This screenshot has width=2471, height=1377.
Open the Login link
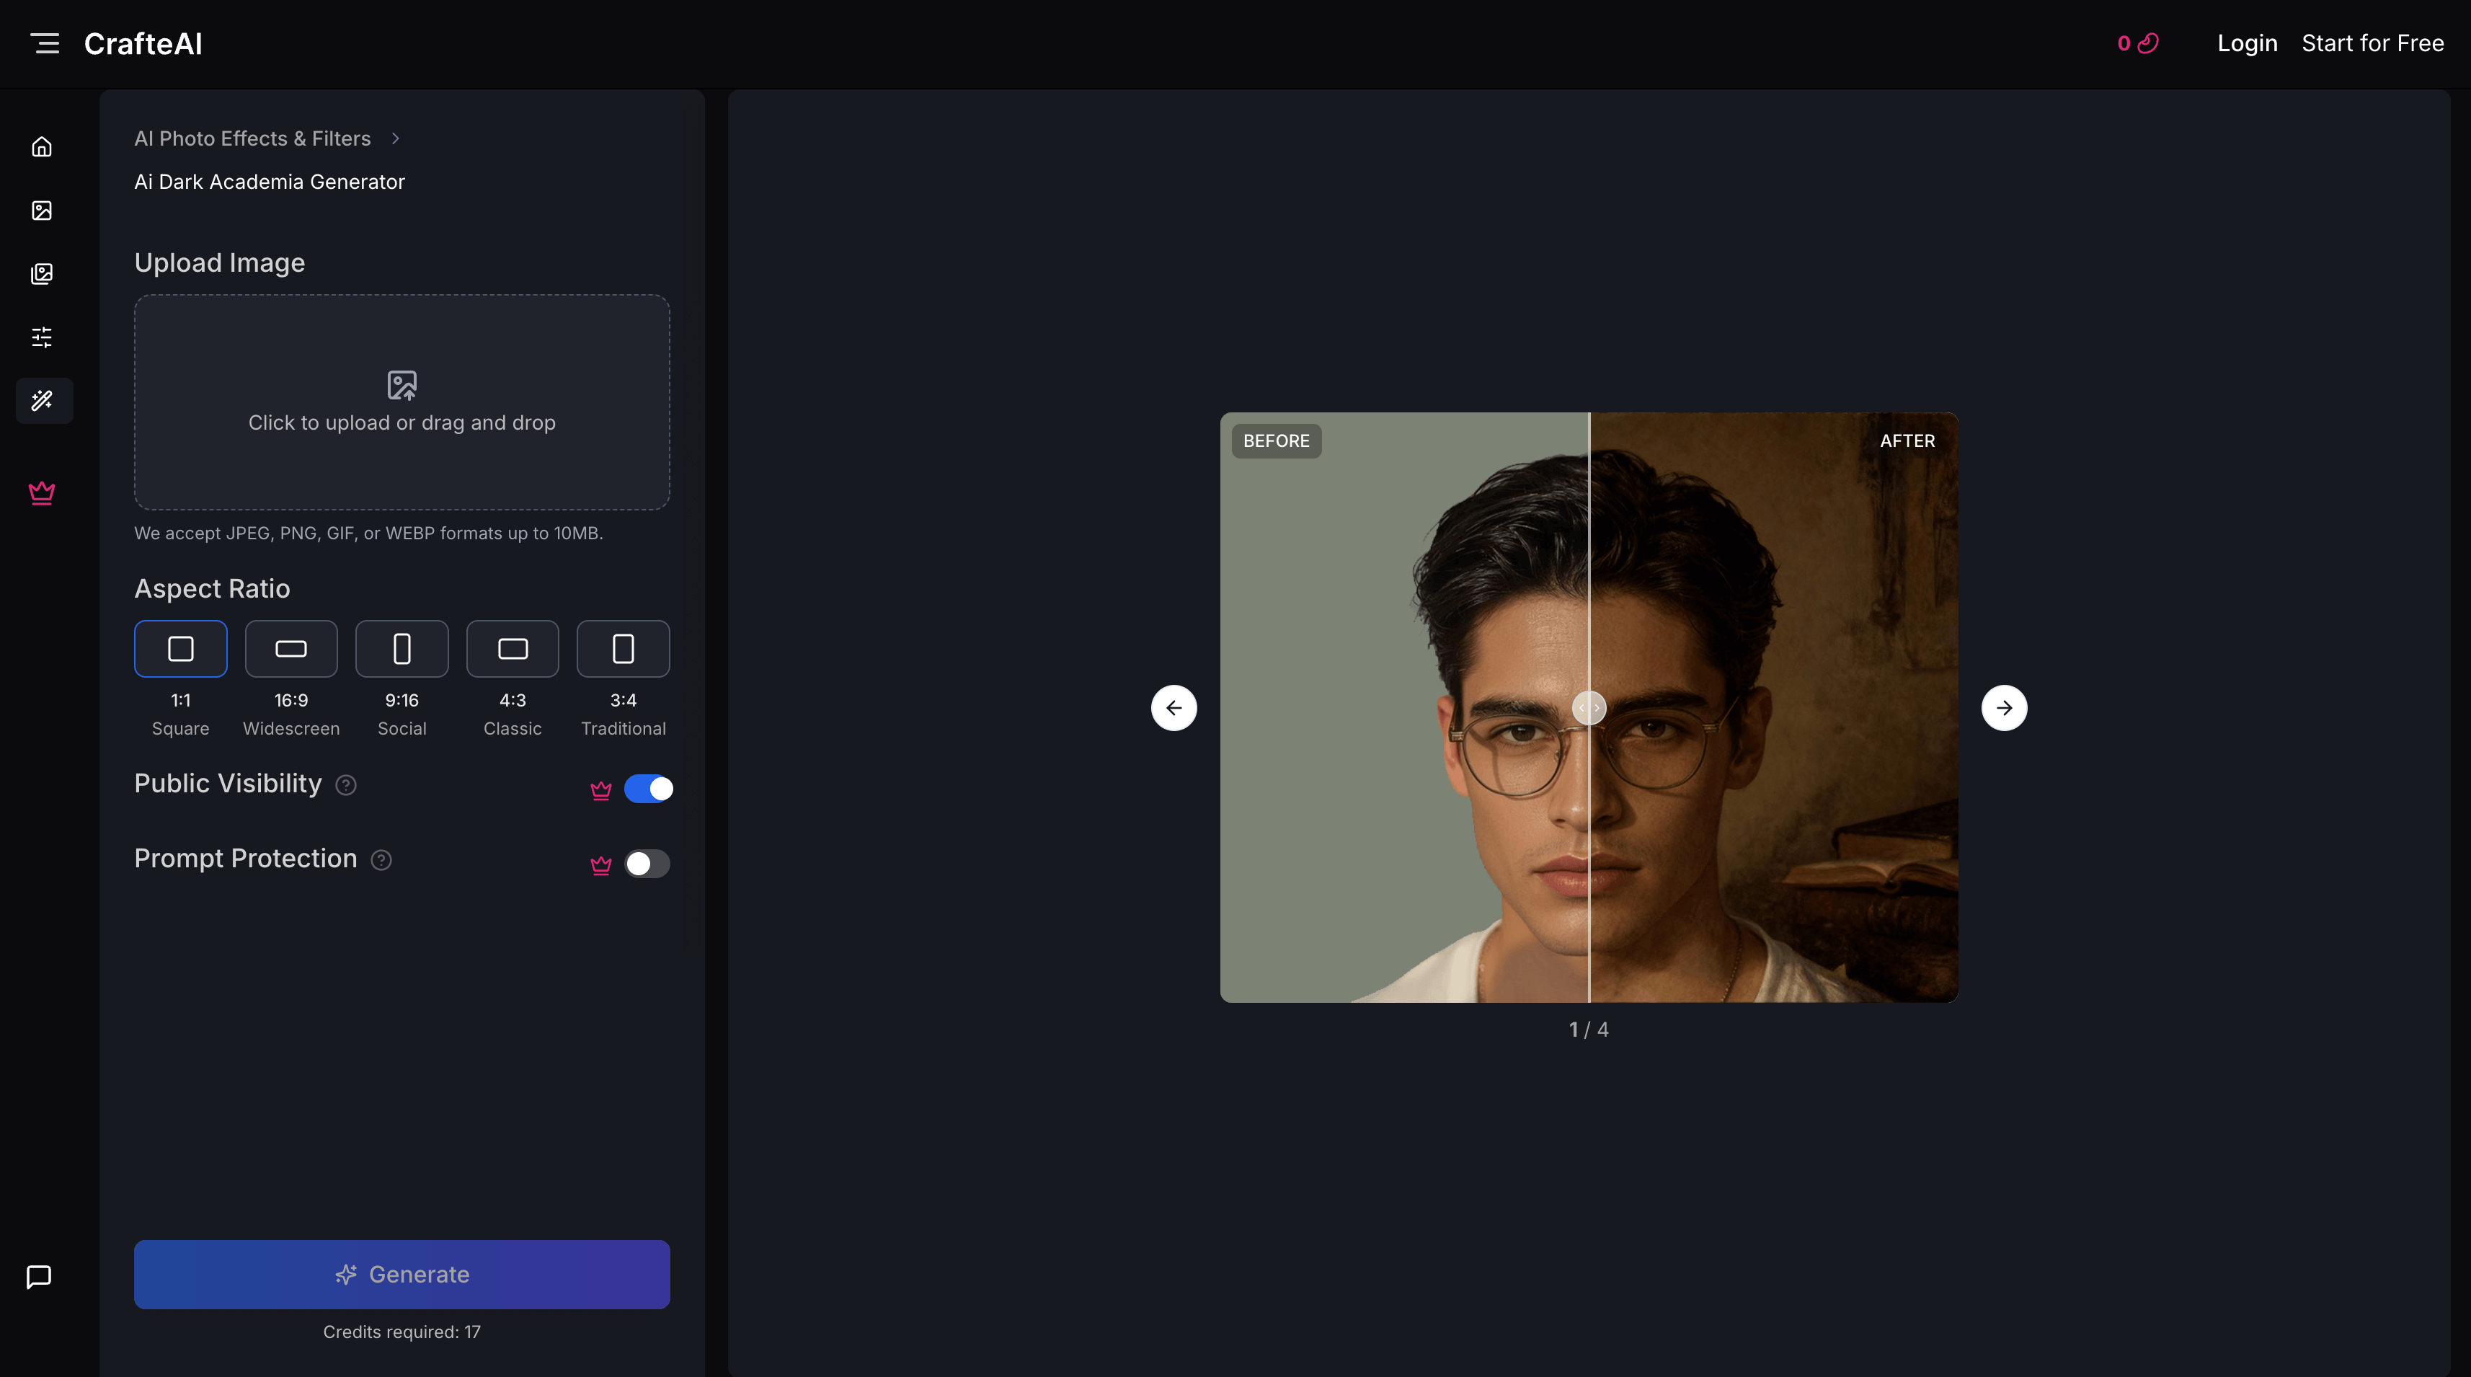[x=2247, y=43]
